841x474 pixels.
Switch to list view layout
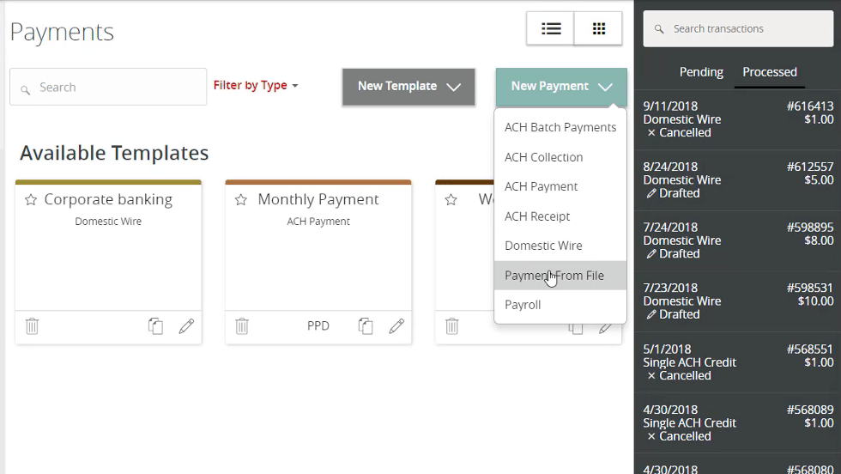(x=550, y=28)
